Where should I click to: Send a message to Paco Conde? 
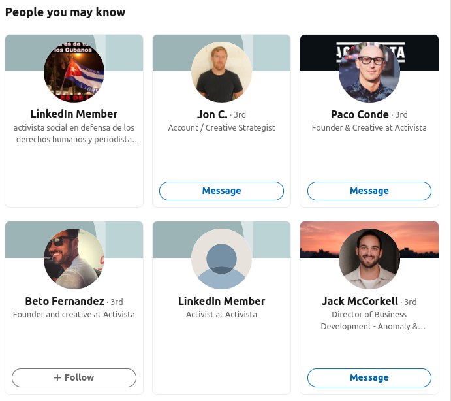click(x=369, y=191)
